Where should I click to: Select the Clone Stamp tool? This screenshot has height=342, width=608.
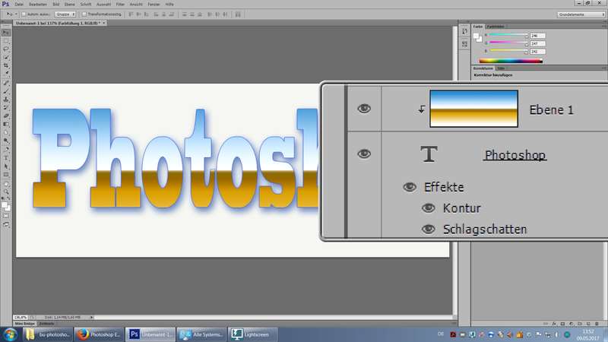[x=6, y=100]
